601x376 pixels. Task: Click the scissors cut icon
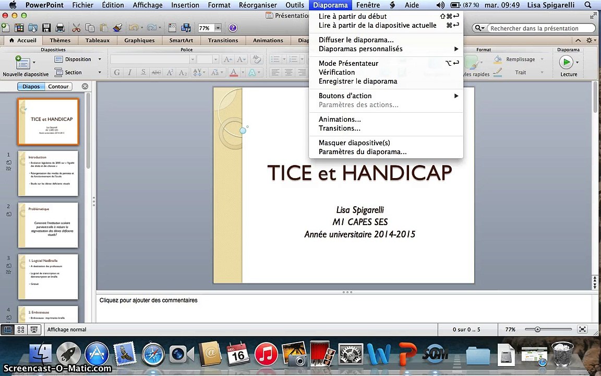click(76, 28)
